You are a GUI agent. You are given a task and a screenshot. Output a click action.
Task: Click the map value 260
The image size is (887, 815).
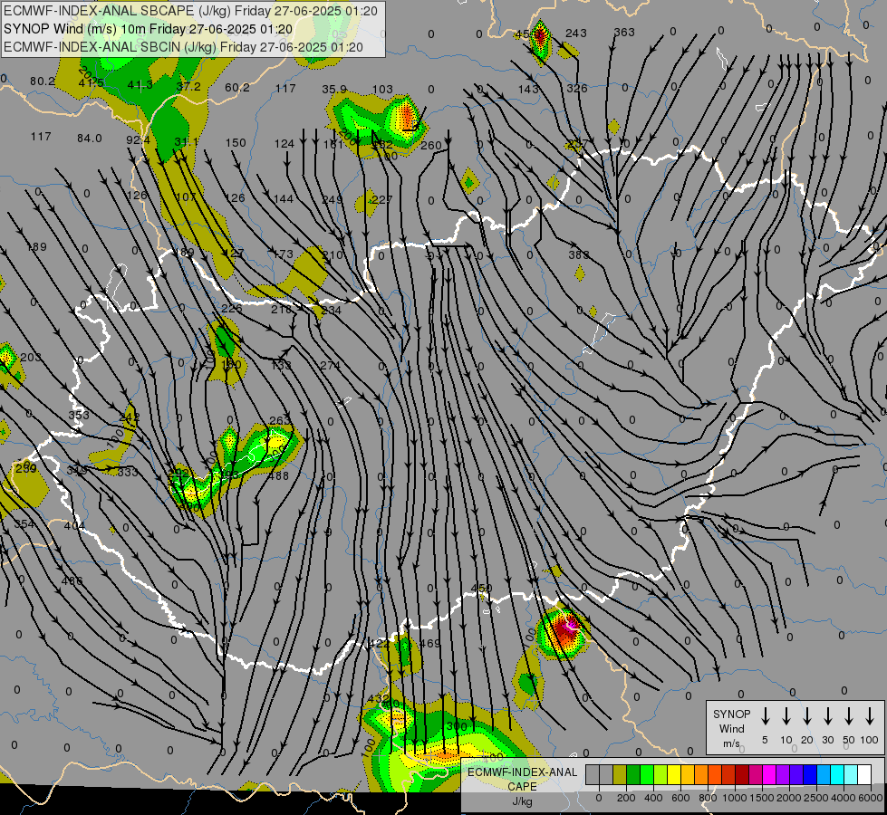pyautogui.click(x=431, y=146)
